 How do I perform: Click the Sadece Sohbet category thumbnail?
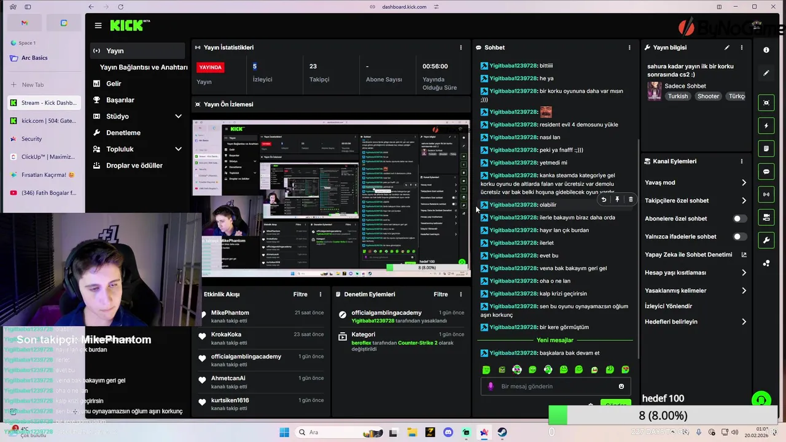(655, 90)
